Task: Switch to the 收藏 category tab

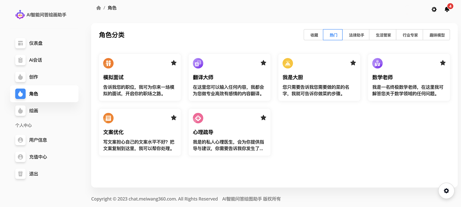Action: click(x=314, y=35)
